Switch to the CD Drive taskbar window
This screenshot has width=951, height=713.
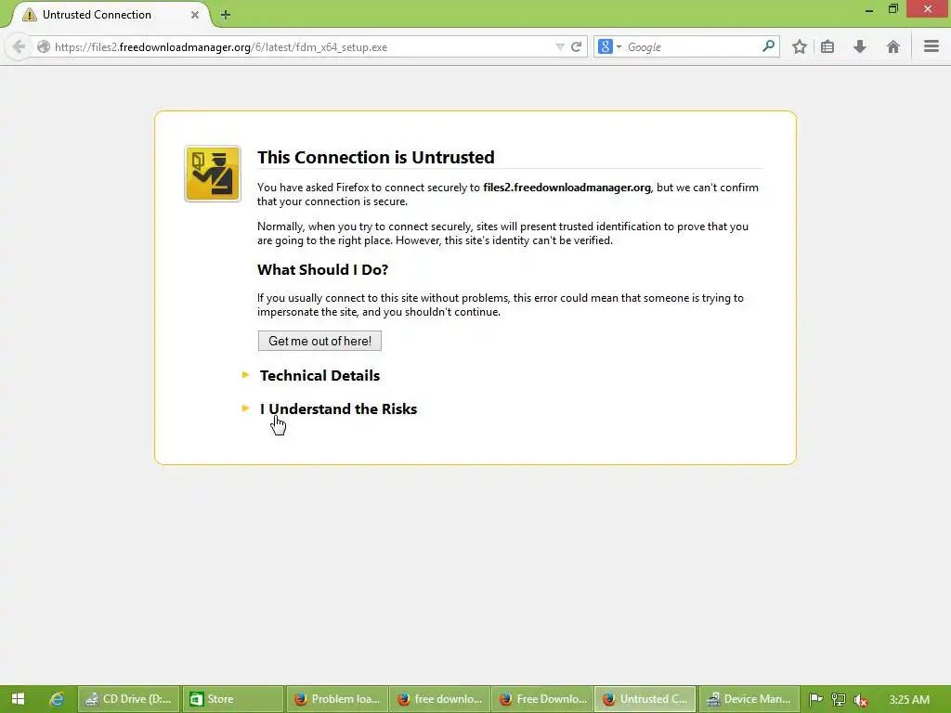[128, 699]
